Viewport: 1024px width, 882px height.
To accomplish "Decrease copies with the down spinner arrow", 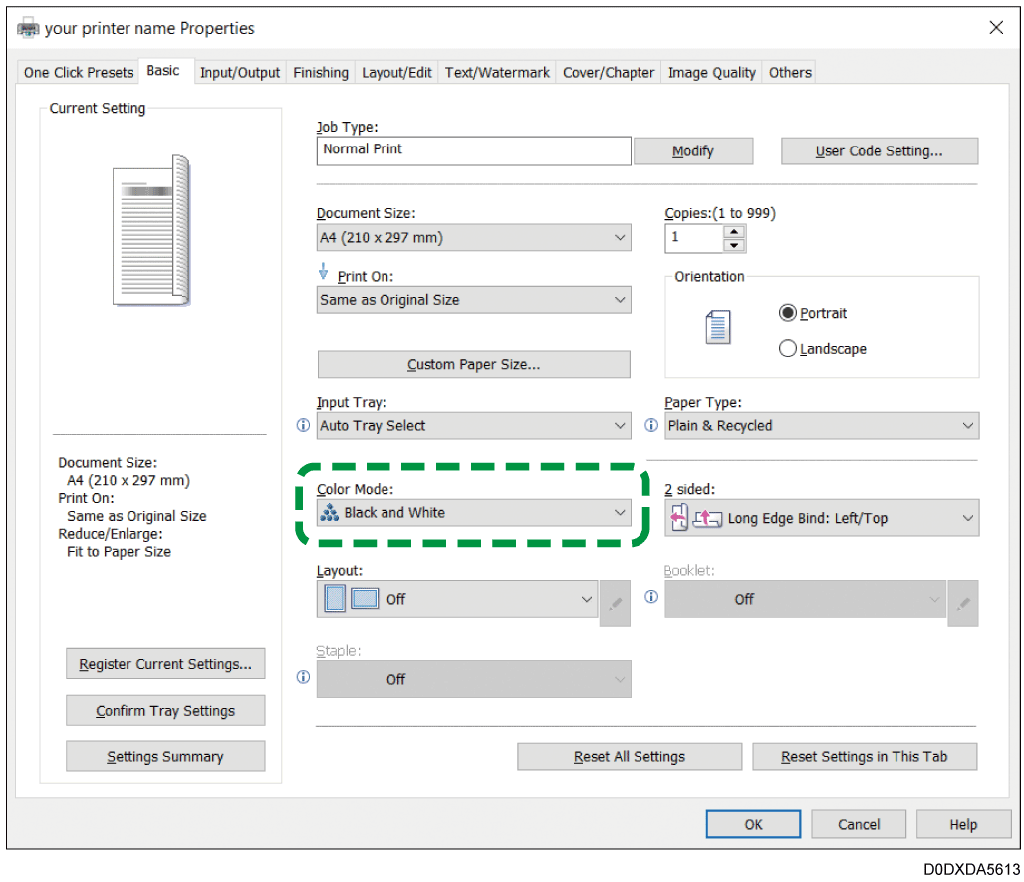I will pos(734,245).
